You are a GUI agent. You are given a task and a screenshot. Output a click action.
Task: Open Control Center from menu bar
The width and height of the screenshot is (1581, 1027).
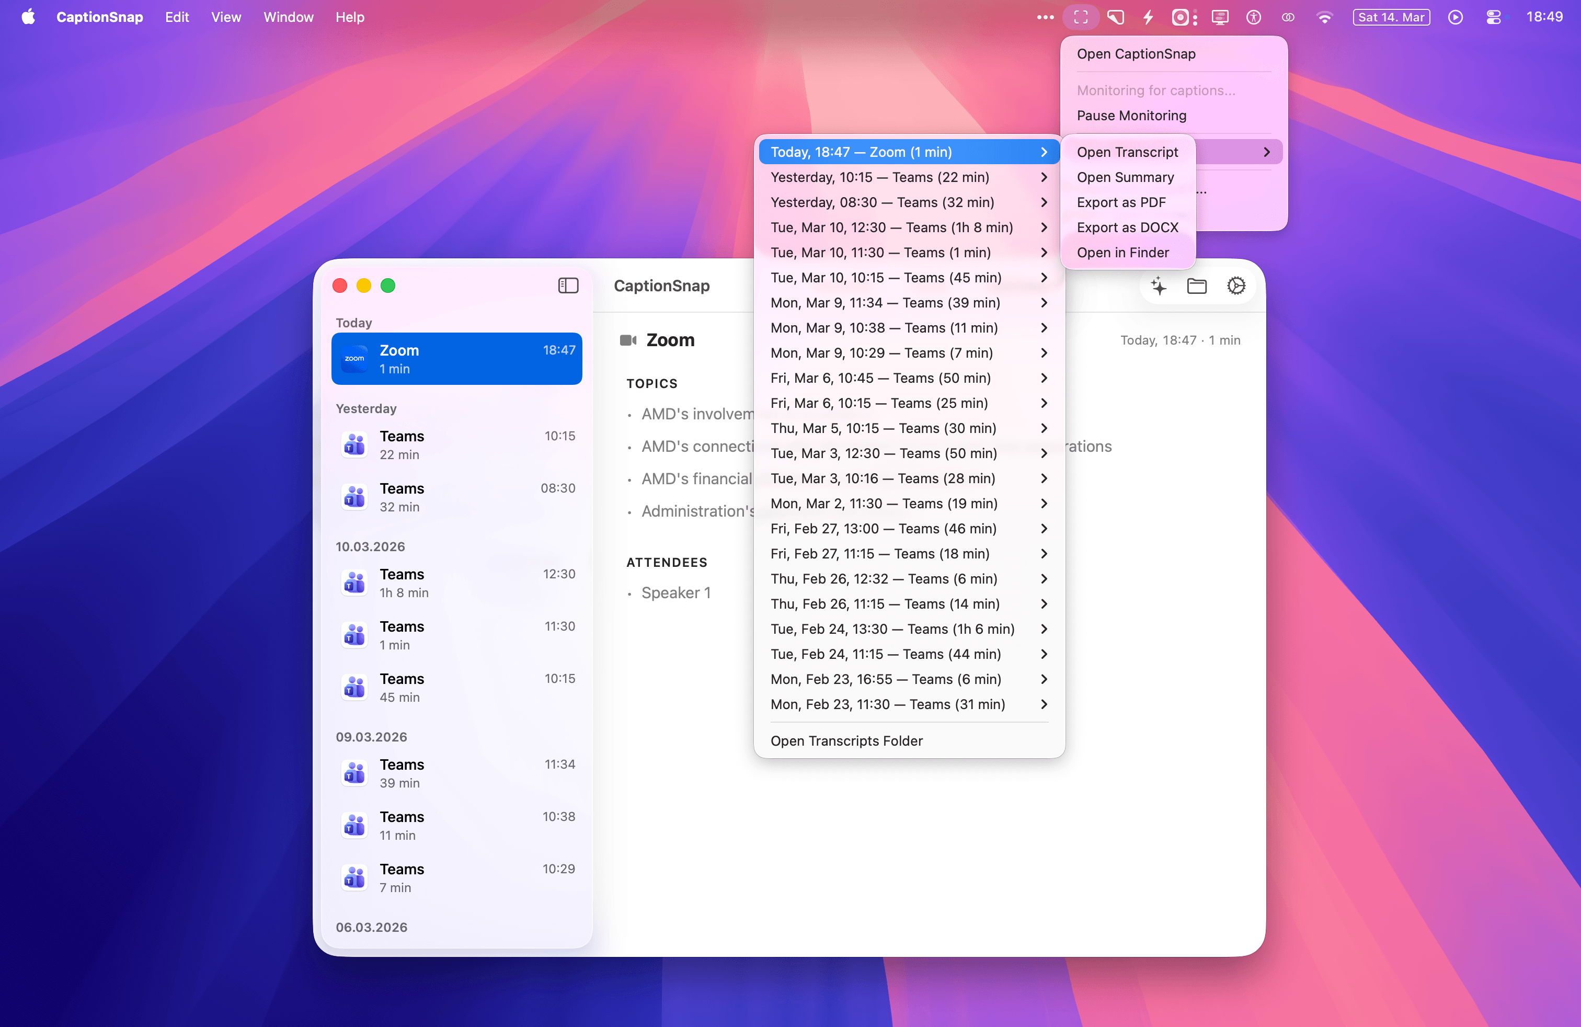coord(1493,17)
